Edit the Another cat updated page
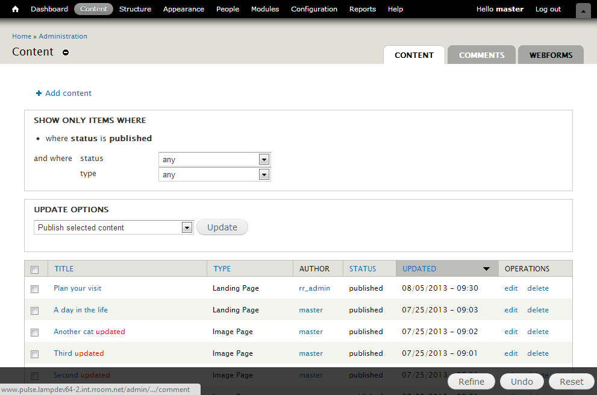The width and height of the screenshot is (597, 395). pyautogui.click(x=510, y=332)
